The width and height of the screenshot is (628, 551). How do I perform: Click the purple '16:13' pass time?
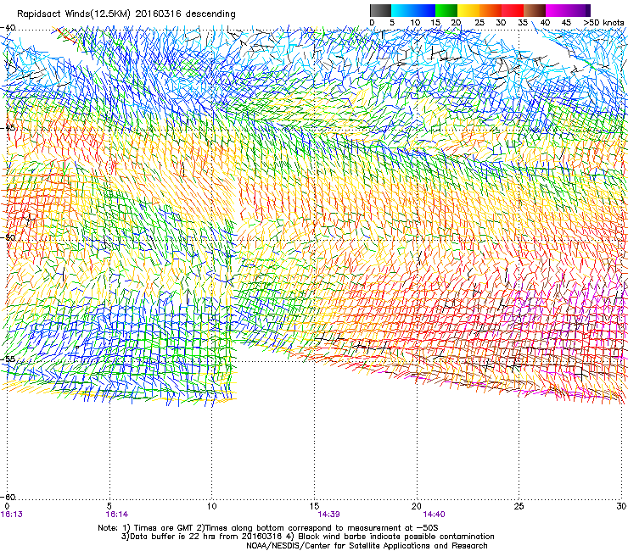point(12,515)
